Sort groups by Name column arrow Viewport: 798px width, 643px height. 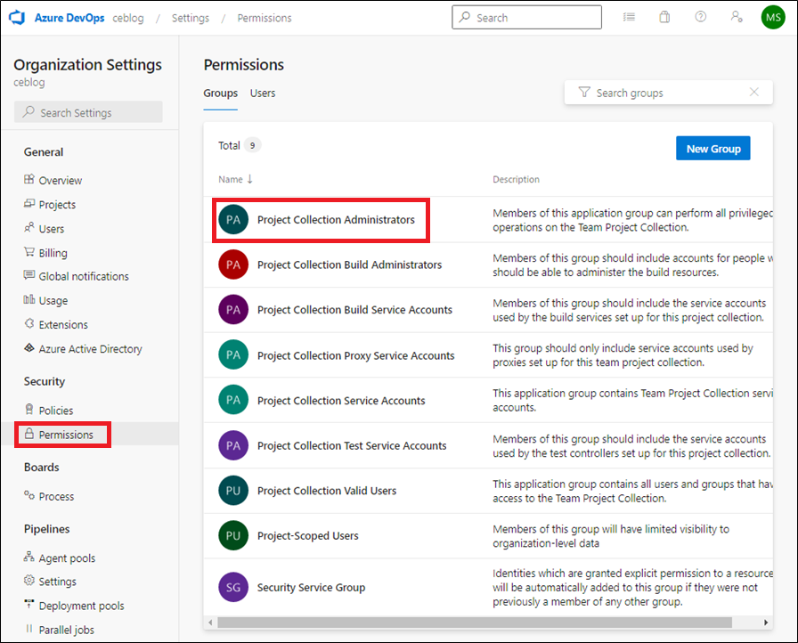[250, 179]
